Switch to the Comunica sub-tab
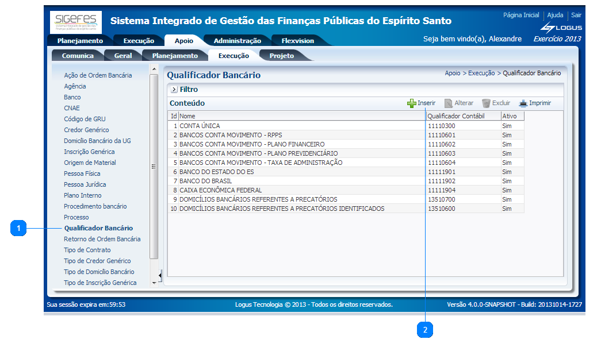Screen dimensions: 601x351 (78, 56)
